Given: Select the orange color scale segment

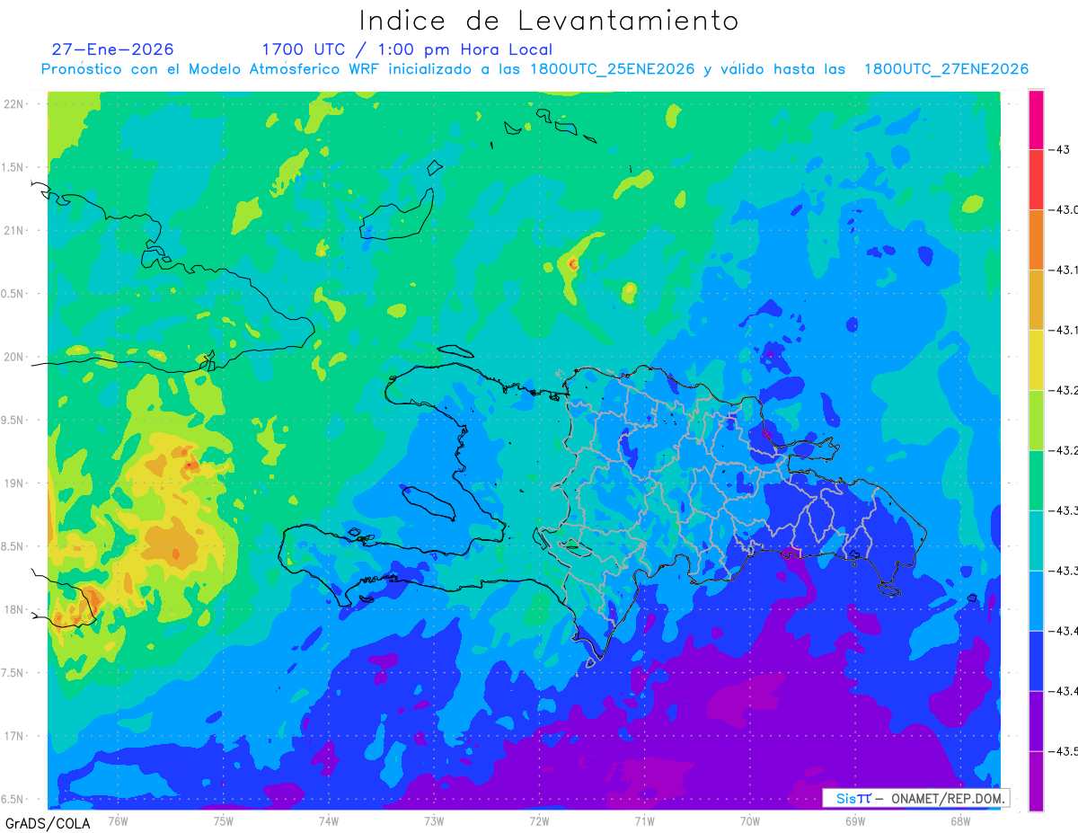Looking at the screenshot, I should 1036,239.
